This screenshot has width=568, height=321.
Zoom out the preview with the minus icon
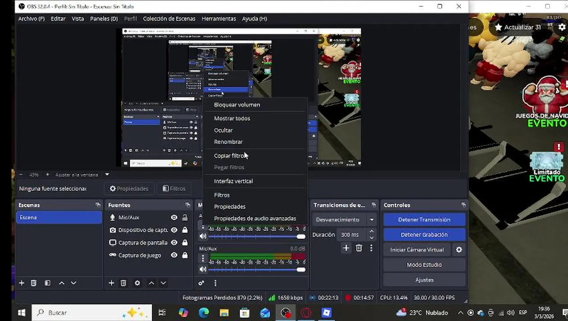pyautogui.click(x=21, y=174)
